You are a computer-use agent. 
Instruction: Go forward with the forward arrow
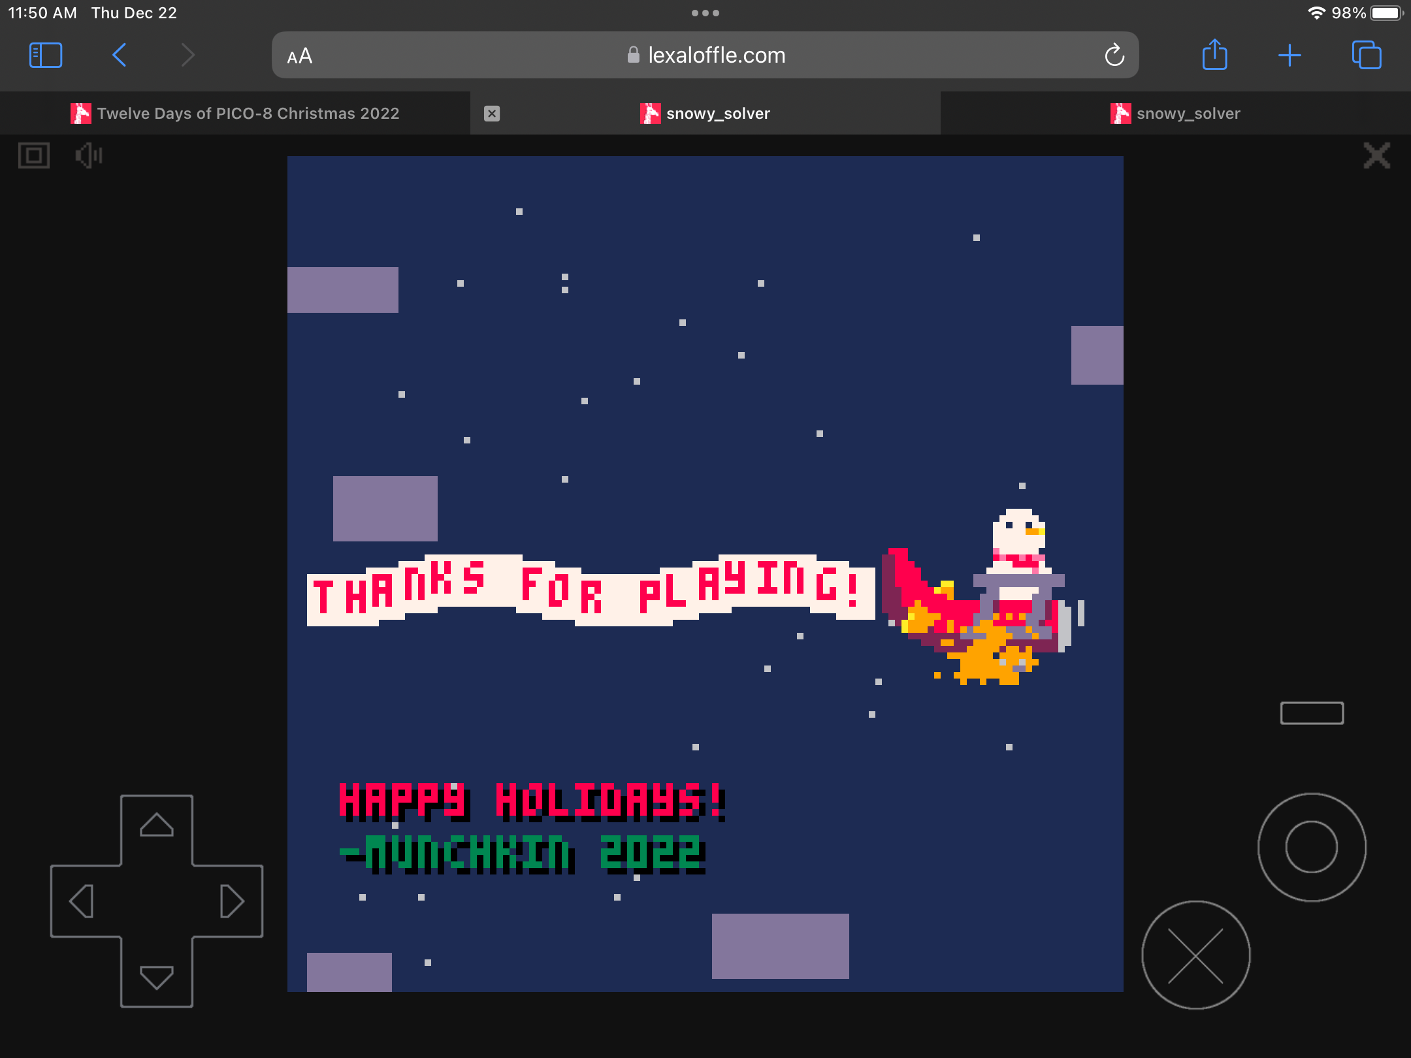click(x=188, y=56)
